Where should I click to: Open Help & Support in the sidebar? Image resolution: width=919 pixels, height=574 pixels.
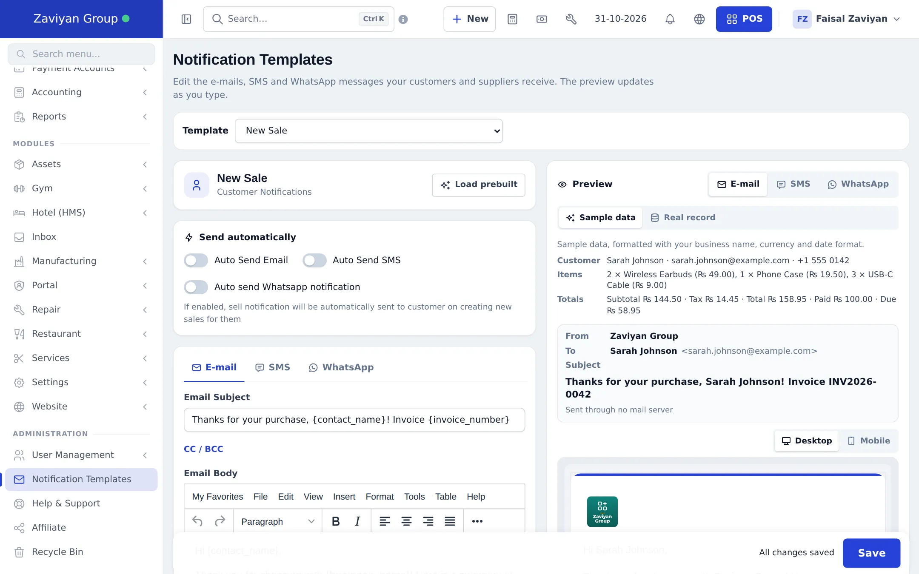[81, 503]
